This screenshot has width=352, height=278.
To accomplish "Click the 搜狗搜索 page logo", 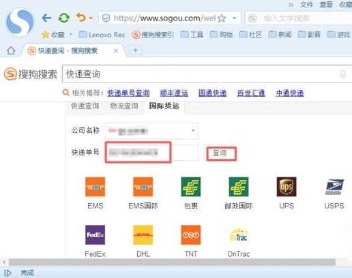I will pyautogui.click(x=31, y=74).
